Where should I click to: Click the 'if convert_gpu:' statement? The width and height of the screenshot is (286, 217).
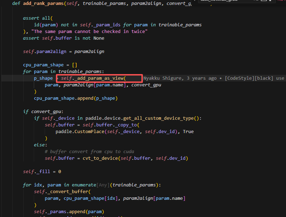[x=43, y=112]
